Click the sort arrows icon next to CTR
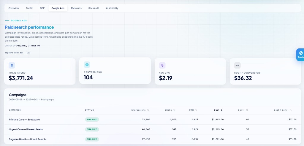 click(x=196, y=110)
